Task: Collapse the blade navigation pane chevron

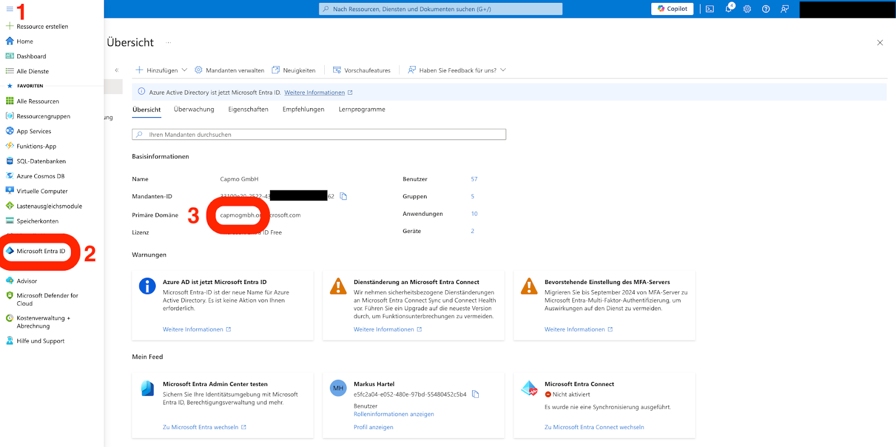Action: [116, 70]
